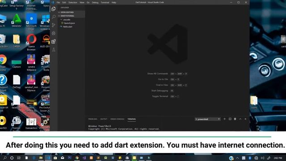Open Cortana circle on the taskbar
Image resolution: width=286 pixels, height=161 pixels.
coord(12,158)
